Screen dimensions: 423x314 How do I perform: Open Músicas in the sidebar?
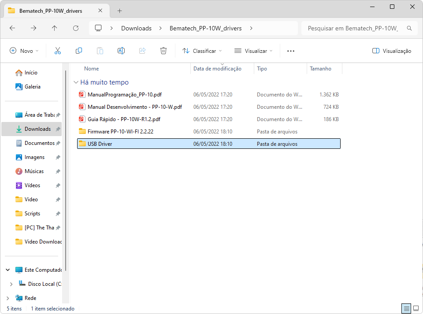click(x=32, y=171)
